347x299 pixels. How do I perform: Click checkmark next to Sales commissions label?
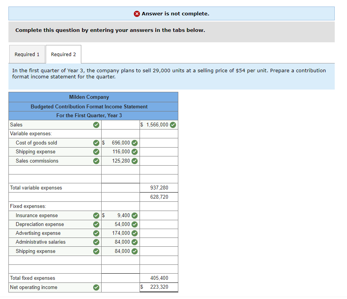click(x=96, y=161)
